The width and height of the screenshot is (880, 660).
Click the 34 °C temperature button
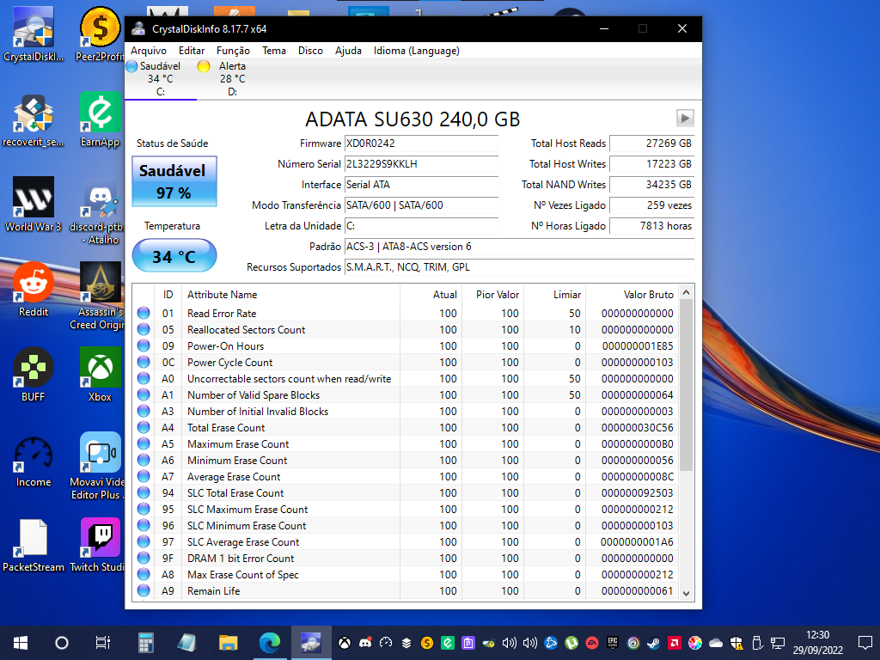pos(174,256)
